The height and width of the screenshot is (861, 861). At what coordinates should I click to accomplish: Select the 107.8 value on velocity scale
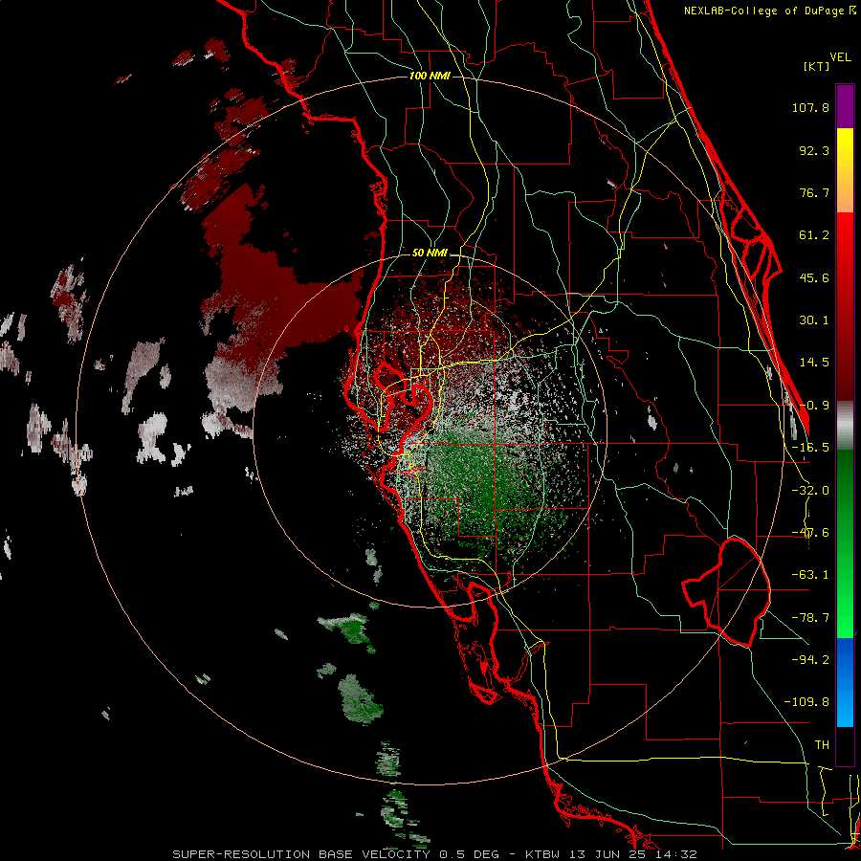click(x=810, y=107)
